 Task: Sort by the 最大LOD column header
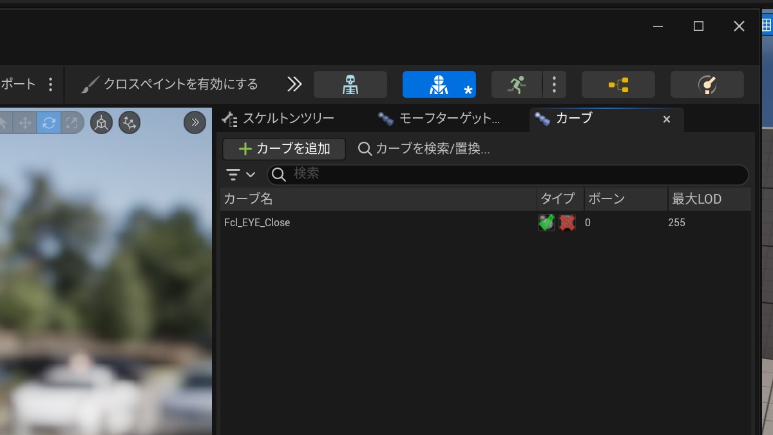coord(709,199)
